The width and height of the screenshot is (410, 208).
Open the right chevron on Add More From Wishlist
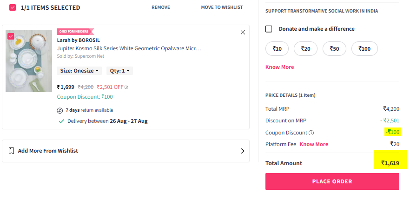point(242,151)
